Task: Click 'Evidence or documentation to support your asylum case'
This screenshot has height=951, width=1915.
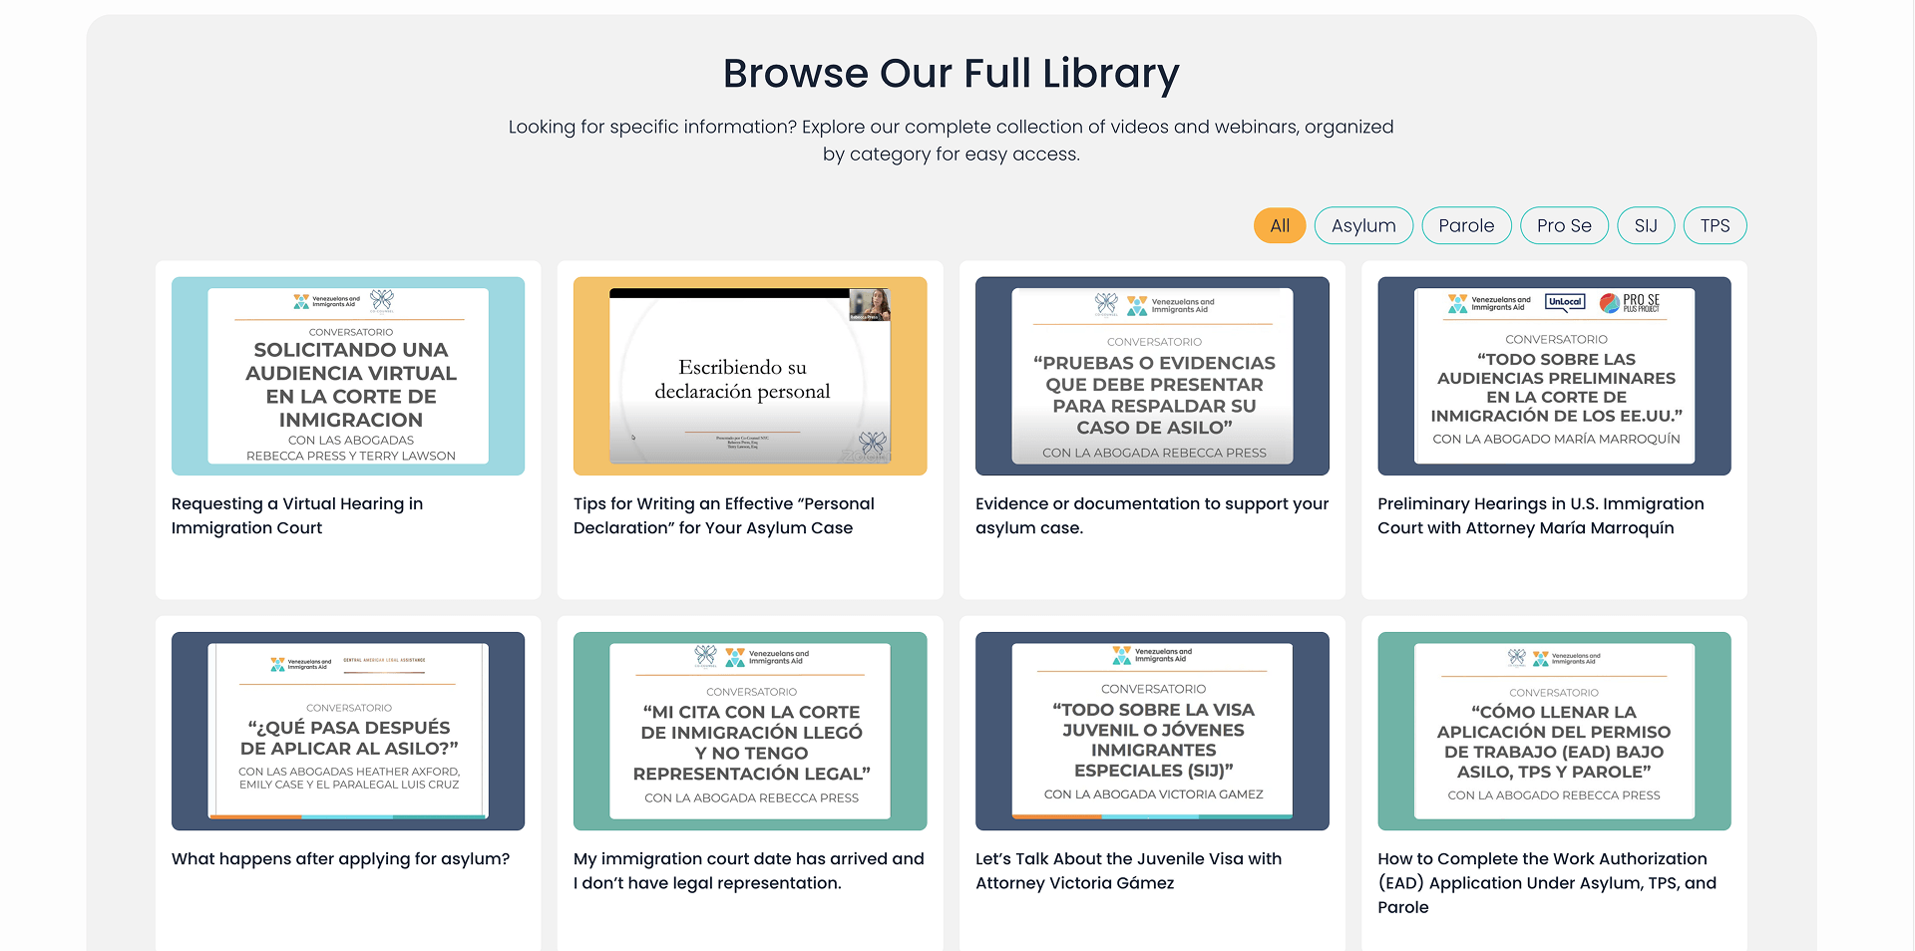Action: pos(1151,515)
